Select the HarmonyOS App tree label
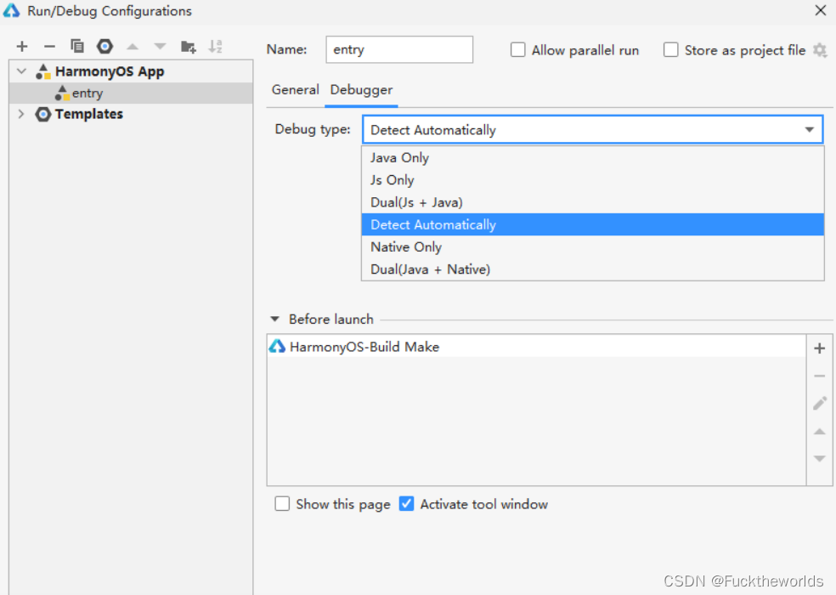836x595 pixels. coord(110,71)
